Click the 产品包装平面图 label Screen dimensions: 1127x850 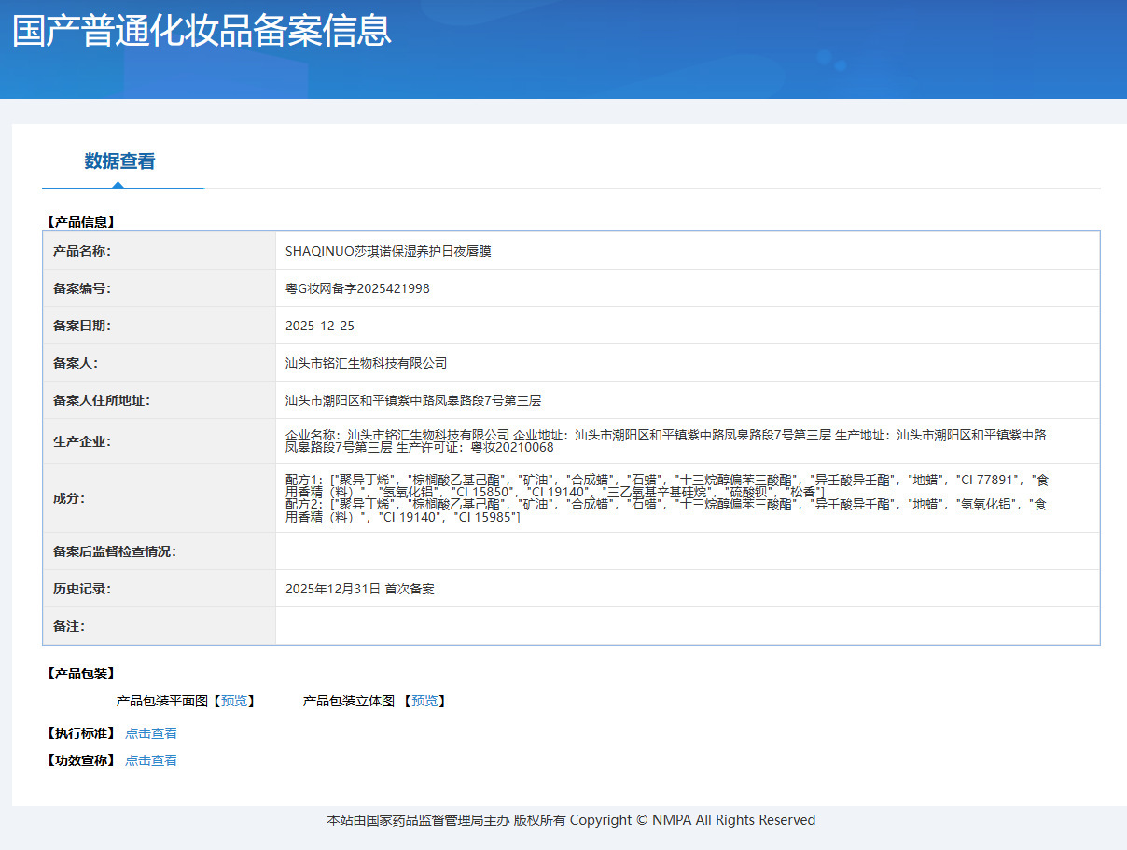pos(162,701)
